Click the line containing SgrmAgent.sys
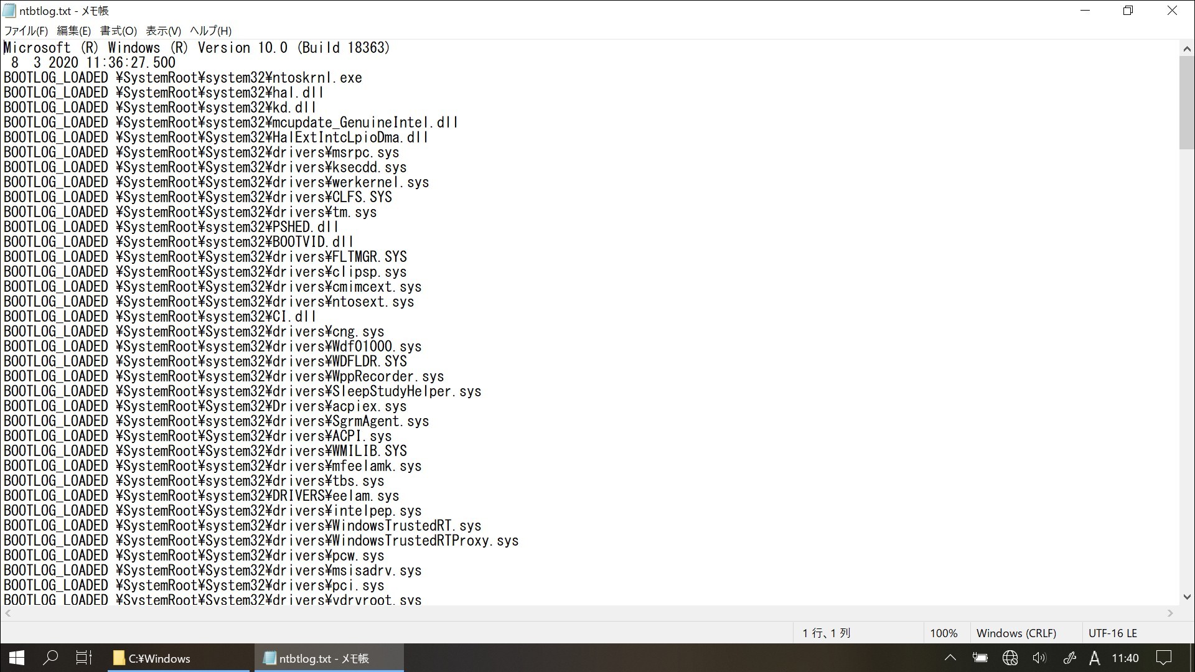The image size is (1195, 672). 216,421
